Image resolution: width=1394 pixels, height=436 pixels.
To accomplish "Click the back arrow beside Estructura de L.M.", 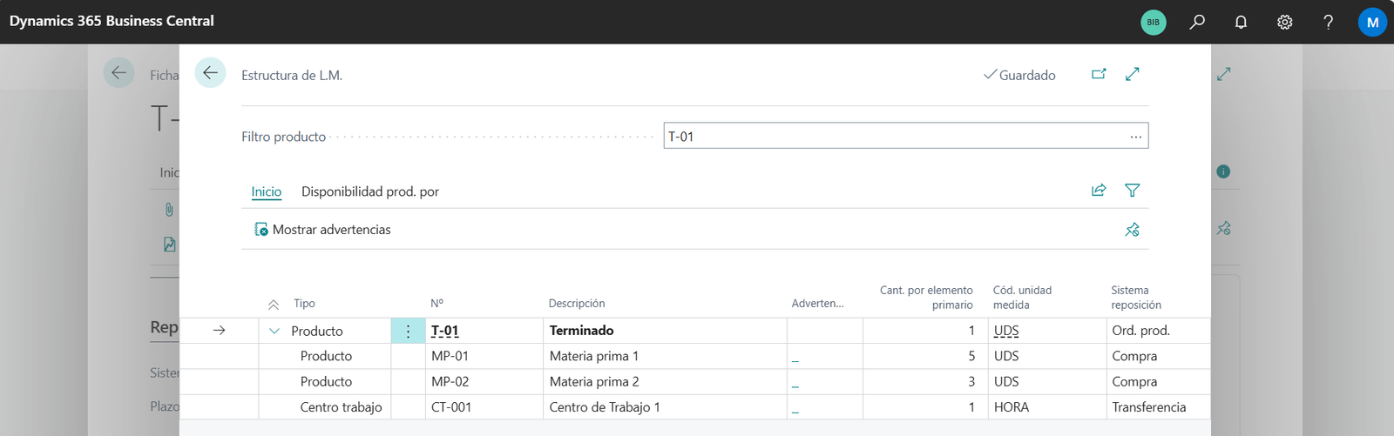I will [210, 73].
